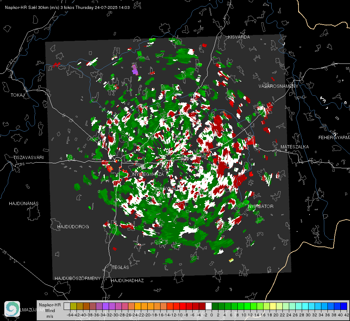Click the VÁSÁROSNAMÉNY city label
This screenshot has height=321, width=350.
278,86
